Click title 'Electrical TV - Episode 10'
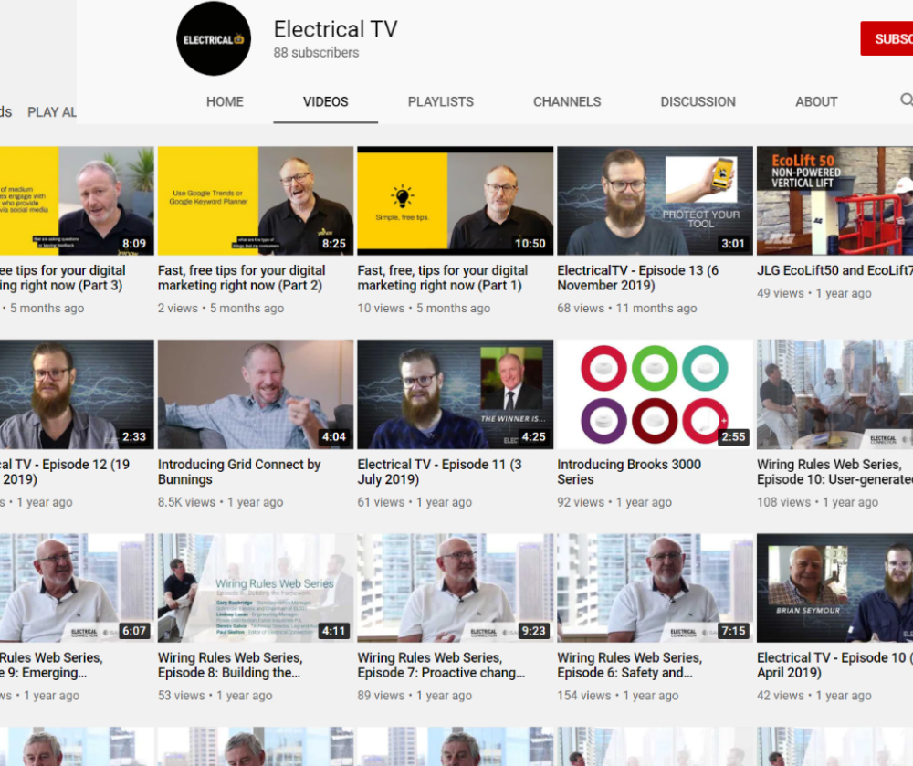The image size is (913, 766). 835,666
